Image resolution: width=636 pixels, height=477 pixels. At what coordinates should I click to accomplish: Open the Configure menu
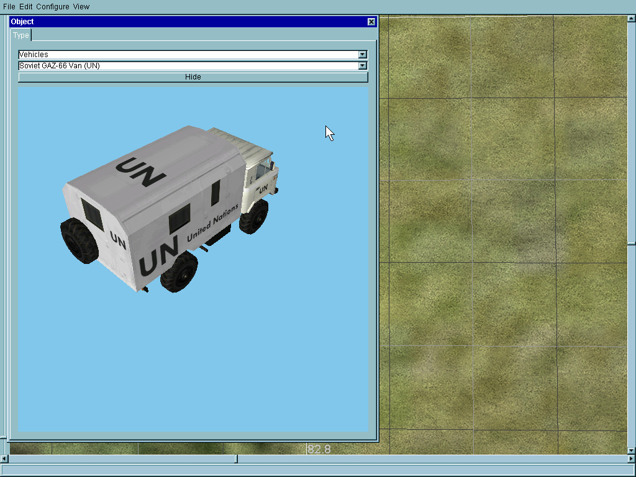pos(53,6)
